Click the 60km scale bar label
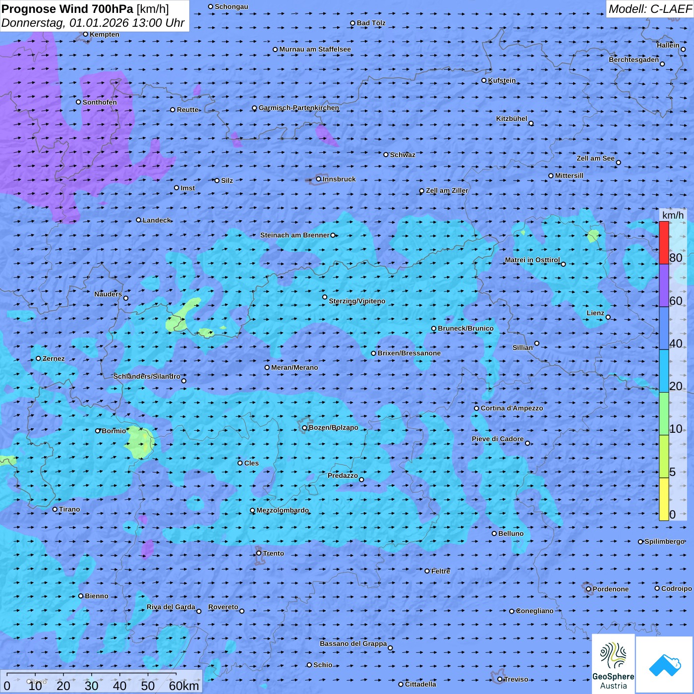The width and height of the screenshot is (694, 694). pyautogui.click(x=184, y=686)
